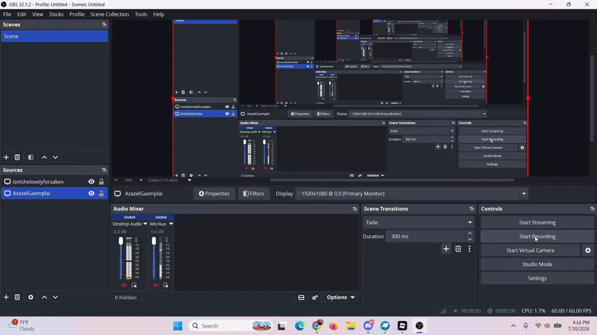Click Start Streaming button
This screenshot has height=335, width=597.
click(537, 222)
